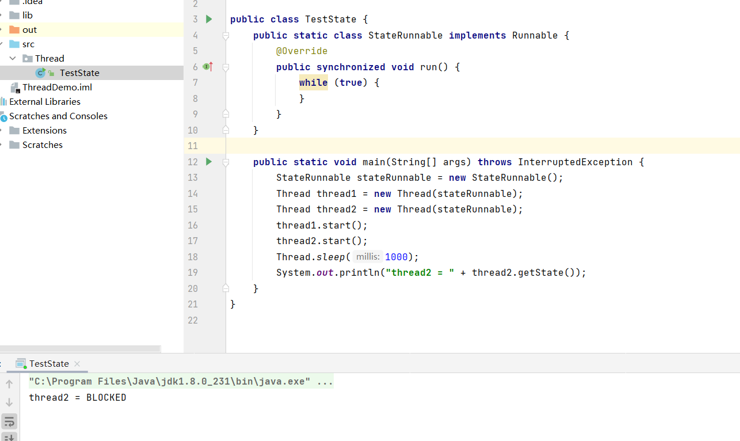Image resolution: width=740 pixels, height=441 pixels.
Task: Click the java.exe command line in console
Action: pos(181,381)
